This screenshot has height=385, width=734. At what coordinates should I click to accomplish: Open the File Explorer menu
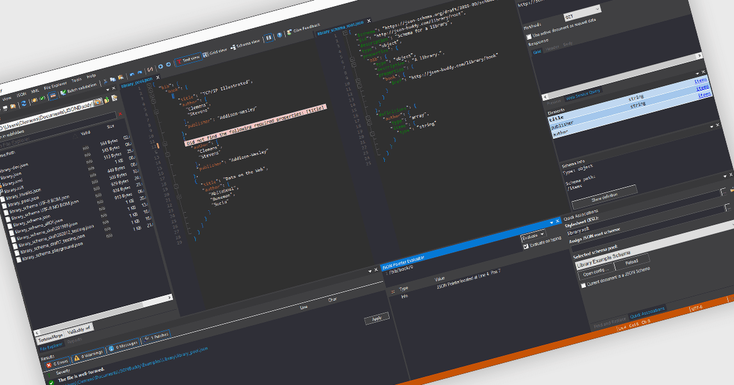coord(56,86)
